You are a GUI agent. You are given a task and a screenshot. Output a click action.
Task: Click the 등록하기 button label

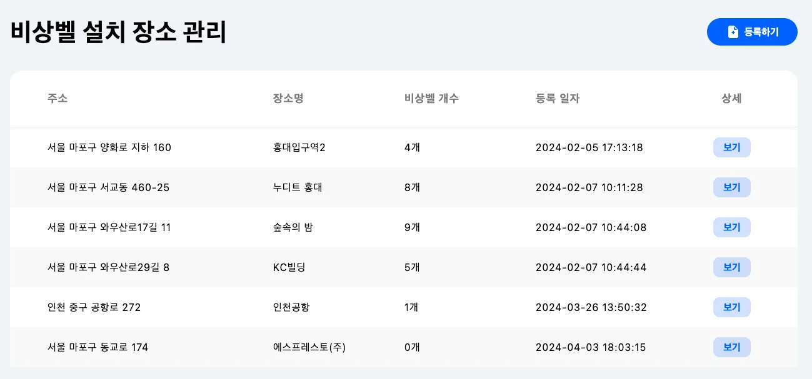pyautogui.click(x=761, y=32)
